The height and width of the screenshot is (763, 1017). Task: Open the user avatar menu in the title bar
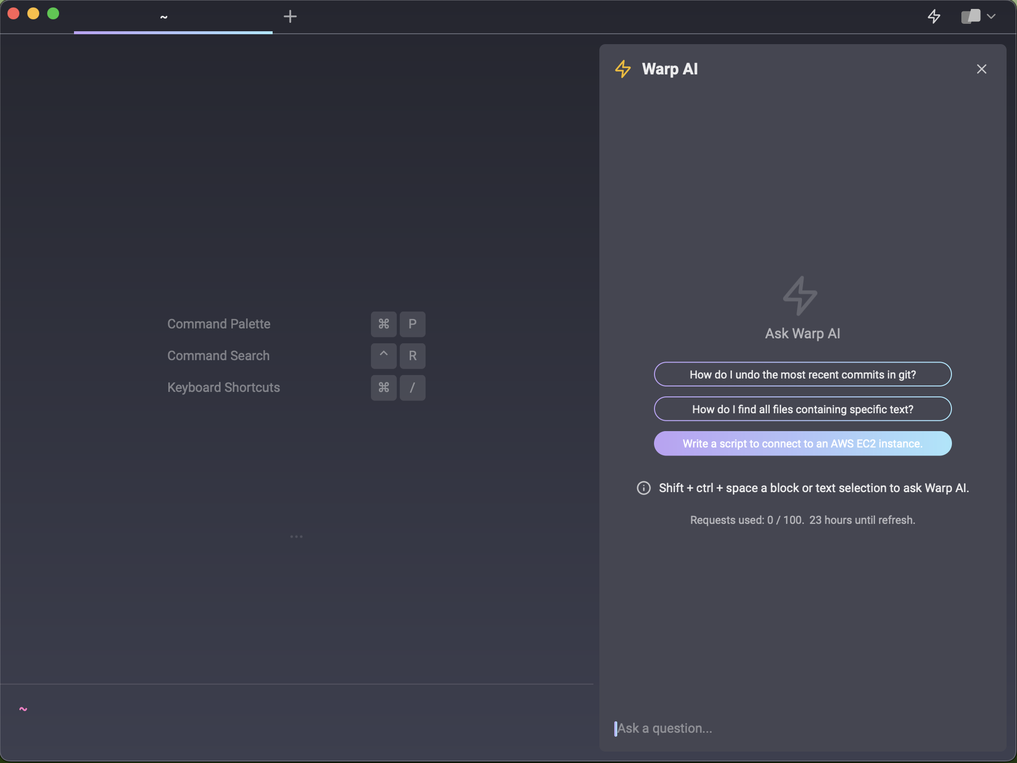[x=978, y=16]
